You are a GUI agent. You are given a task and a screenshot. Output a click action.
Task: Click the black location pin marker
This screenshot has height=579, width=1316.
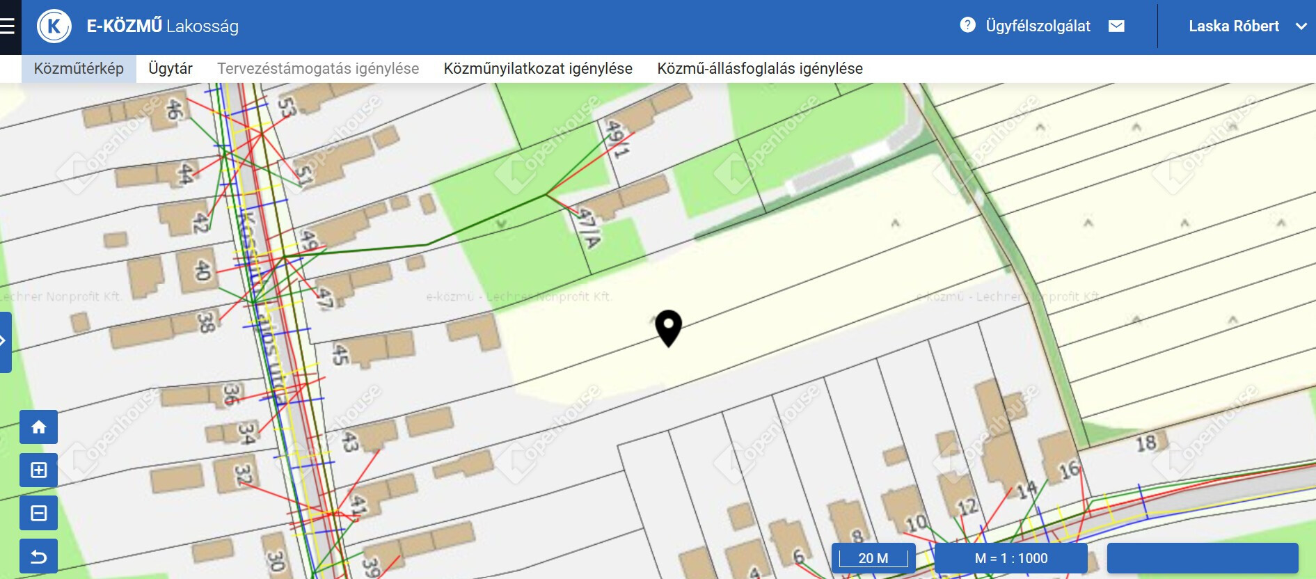[x=668, y=327]
